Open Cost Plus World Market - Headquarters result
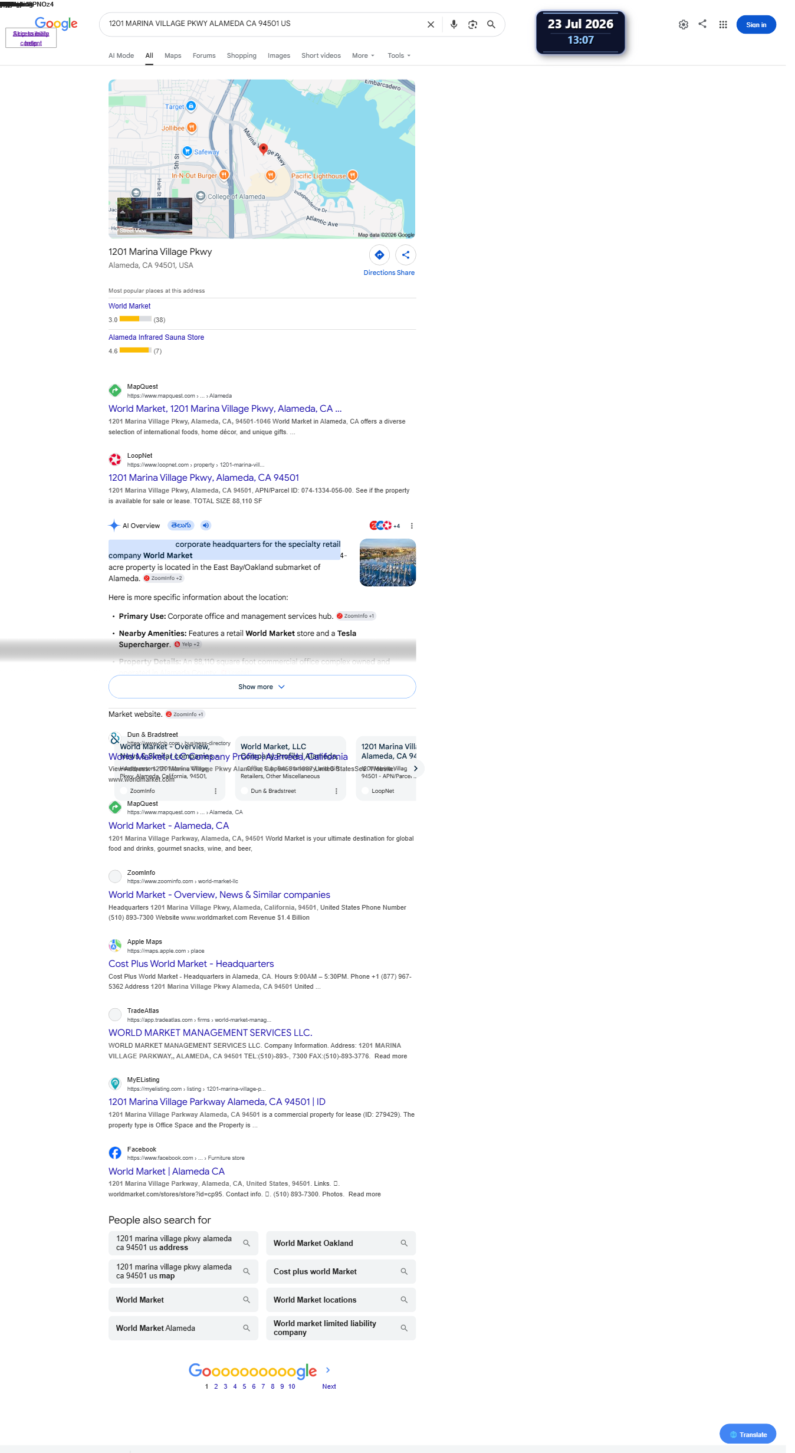Image resolution: width=795 pixels, height=1453 pixels. pos(191,964)
